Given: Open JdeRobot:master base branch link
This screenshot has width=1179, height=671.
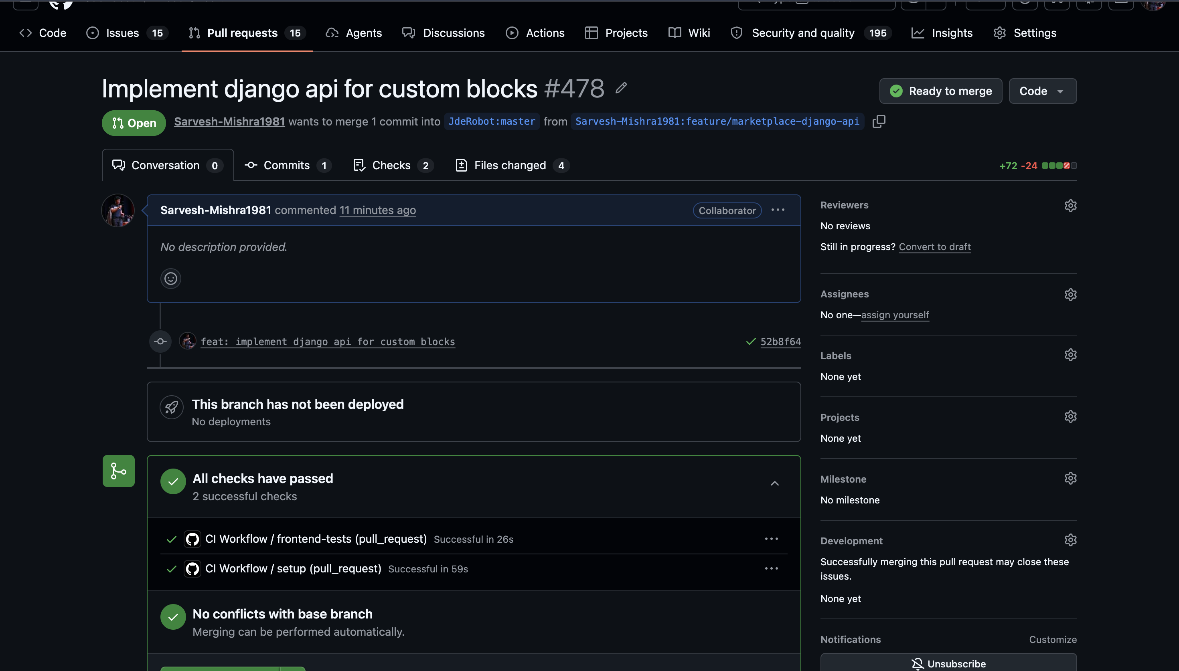Looking at the screenshot, I should 491,122.
